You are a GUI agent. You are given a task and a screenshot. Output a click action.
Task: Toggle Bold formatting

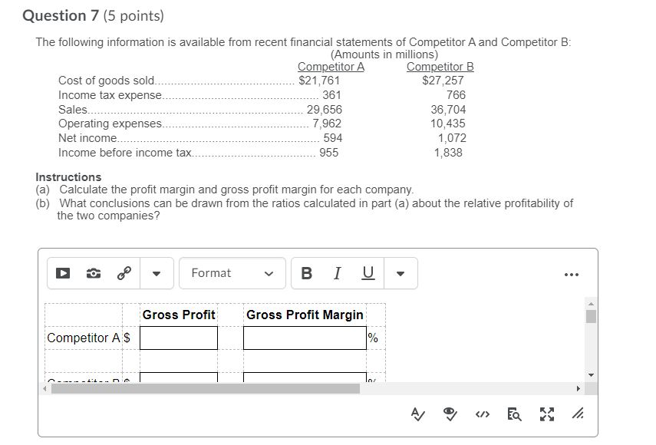click(306, 274)
